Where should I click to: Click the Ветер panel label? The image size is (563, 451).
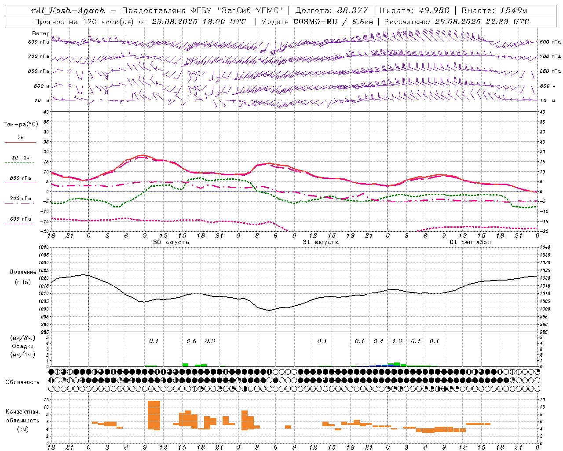[40, 33]
